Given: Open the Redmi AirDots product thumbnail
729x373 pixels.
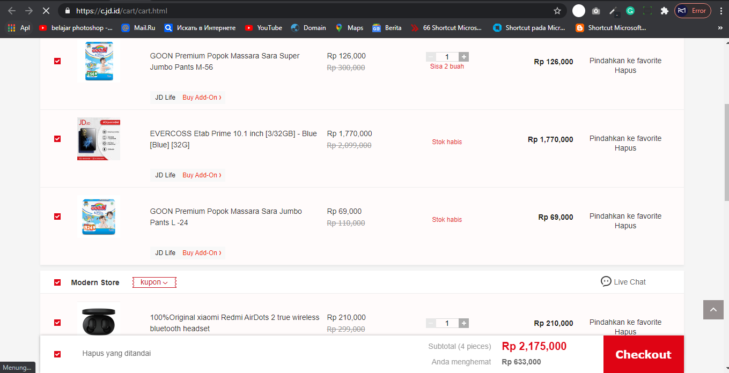Looking at the screenshot, I should click(99, 319).
